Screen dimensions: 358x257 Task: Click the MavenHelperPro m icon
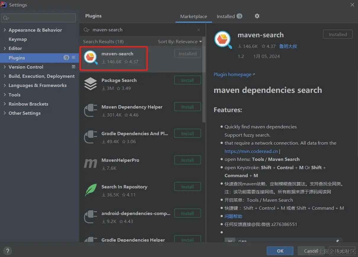click(x=91, y=164)
